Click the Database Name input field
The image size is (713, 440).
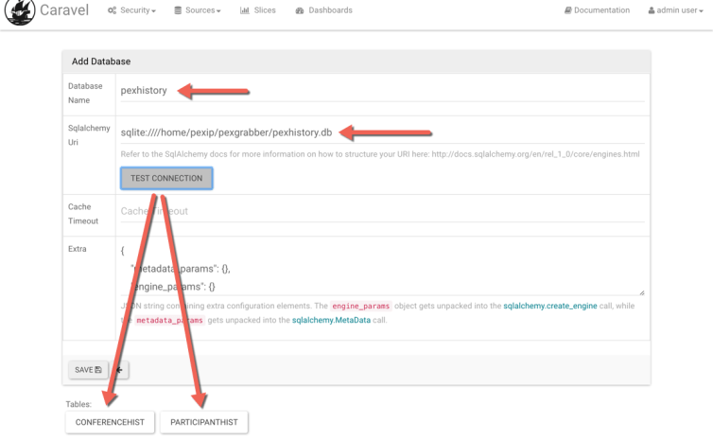[x=382, y=91]
